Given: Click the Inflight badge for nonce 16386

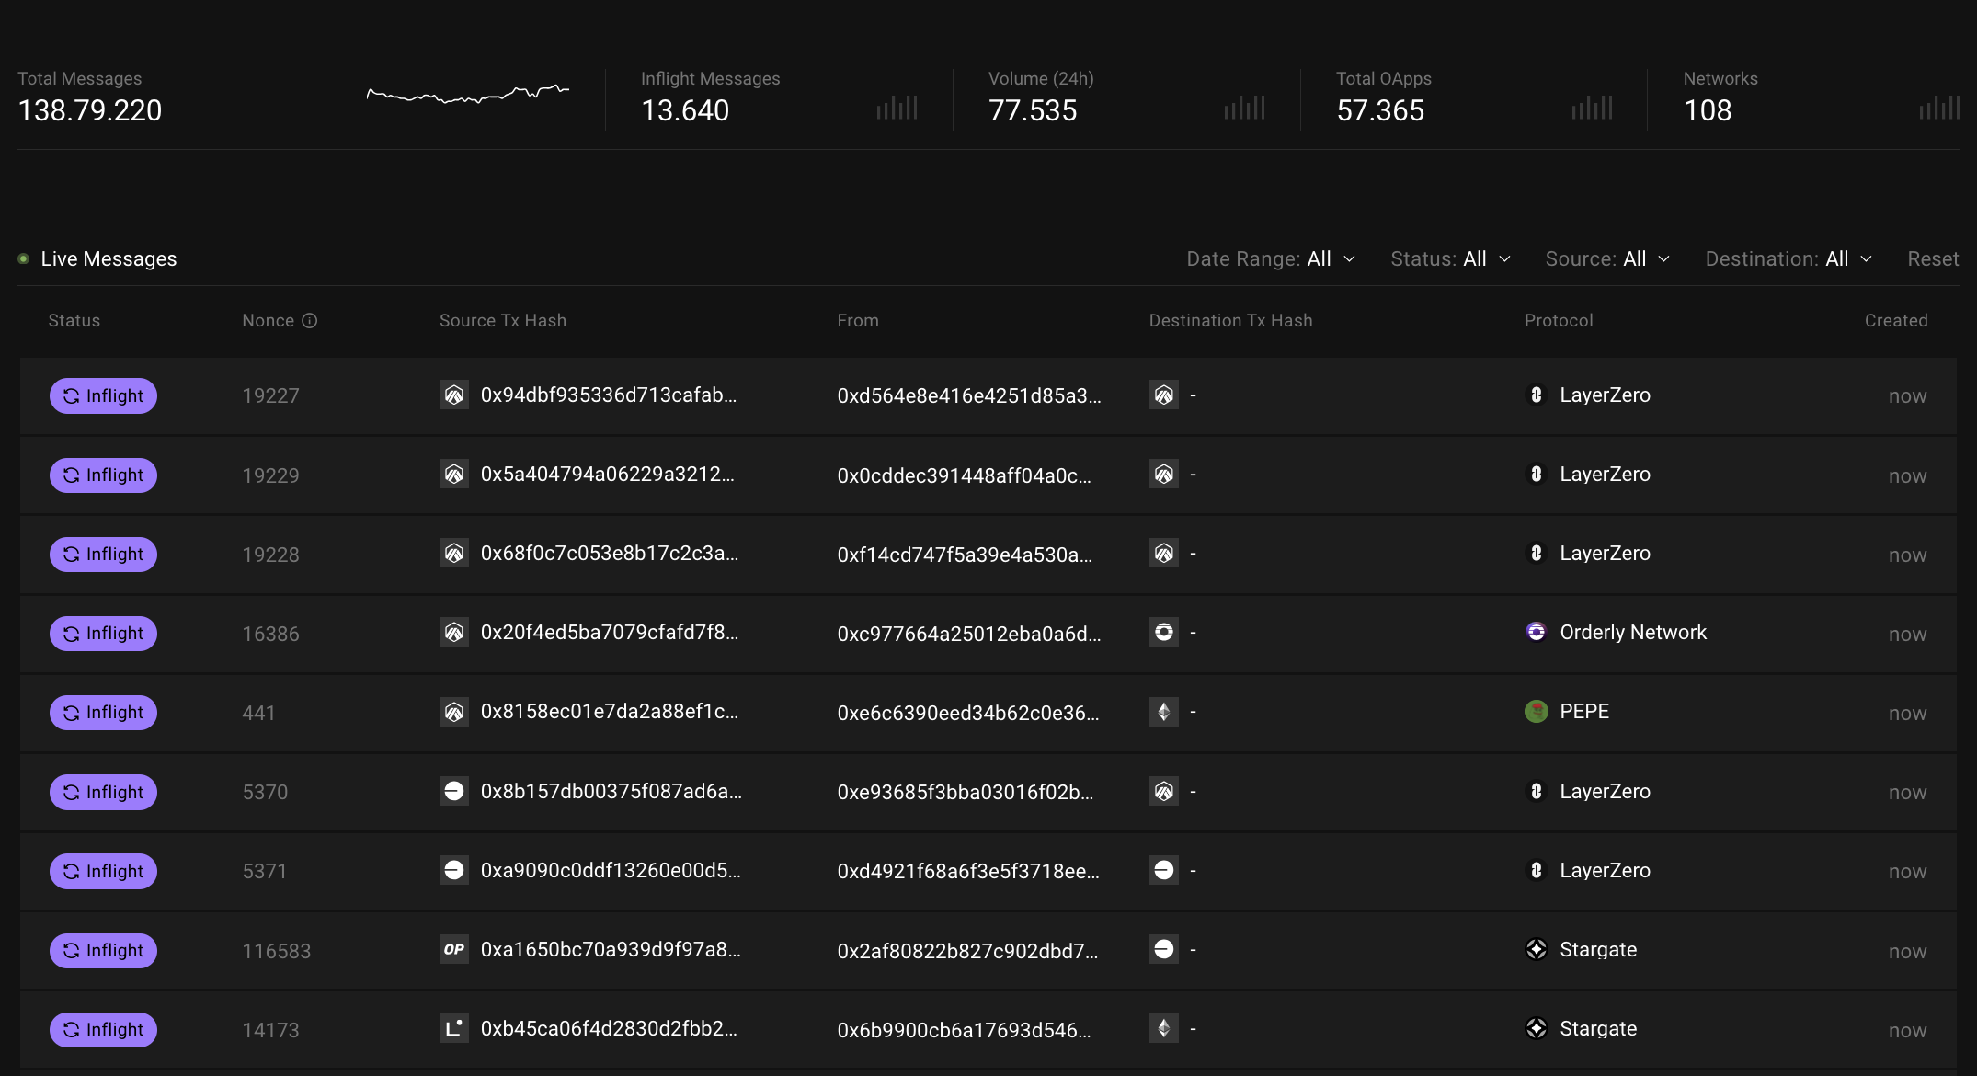Looking at the screenshot, I should click(103, 634).
